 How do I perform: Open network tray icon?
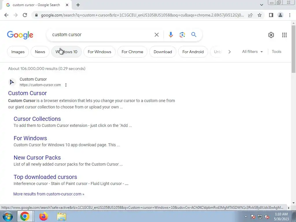[260, 217]
